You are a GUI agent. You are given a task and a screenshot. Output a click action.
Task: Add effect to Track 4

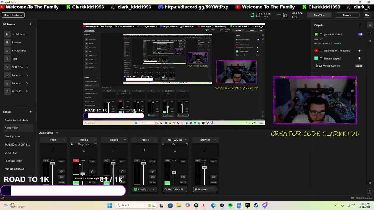(x=144, y=150)
